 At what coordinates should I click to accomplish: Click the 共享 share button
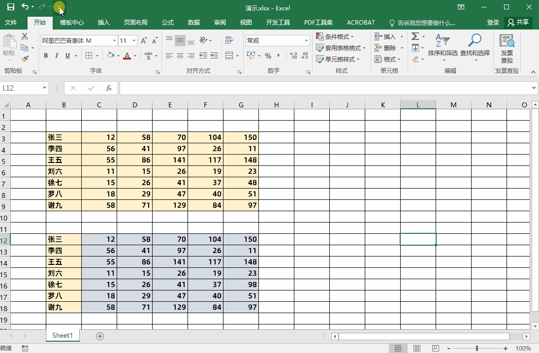(518, 22)
